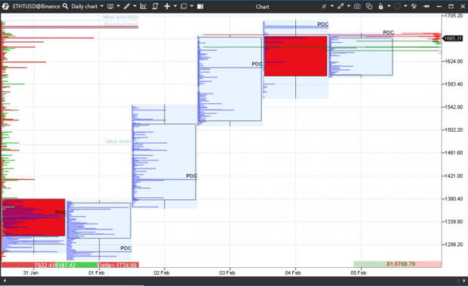This screenshot has height=286, width=468.
Task: Open the link chain icon
Action: pos(340,6)
